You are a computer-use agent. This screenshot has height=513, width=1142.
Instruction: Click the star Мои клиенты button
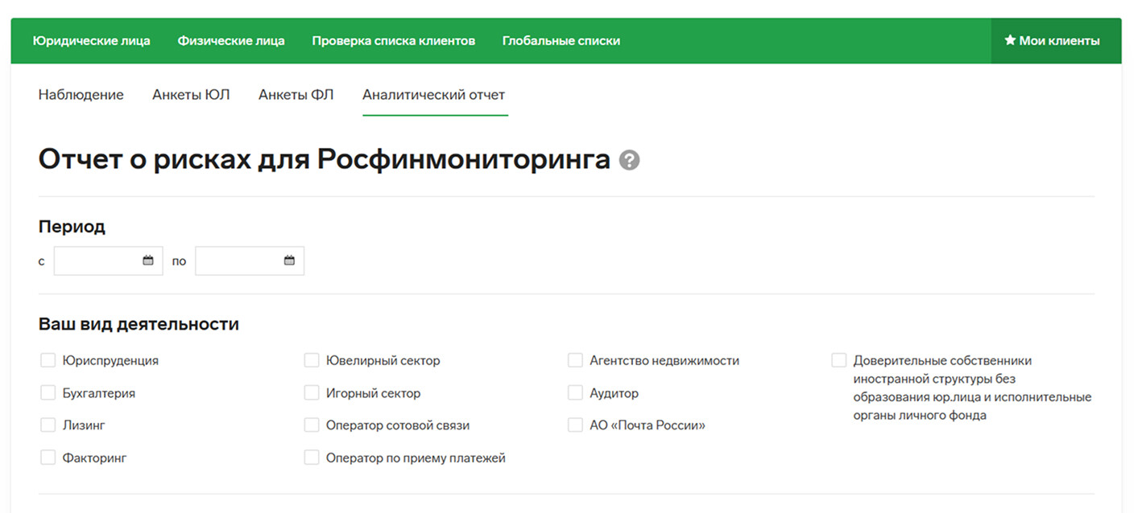point(1052,41)
